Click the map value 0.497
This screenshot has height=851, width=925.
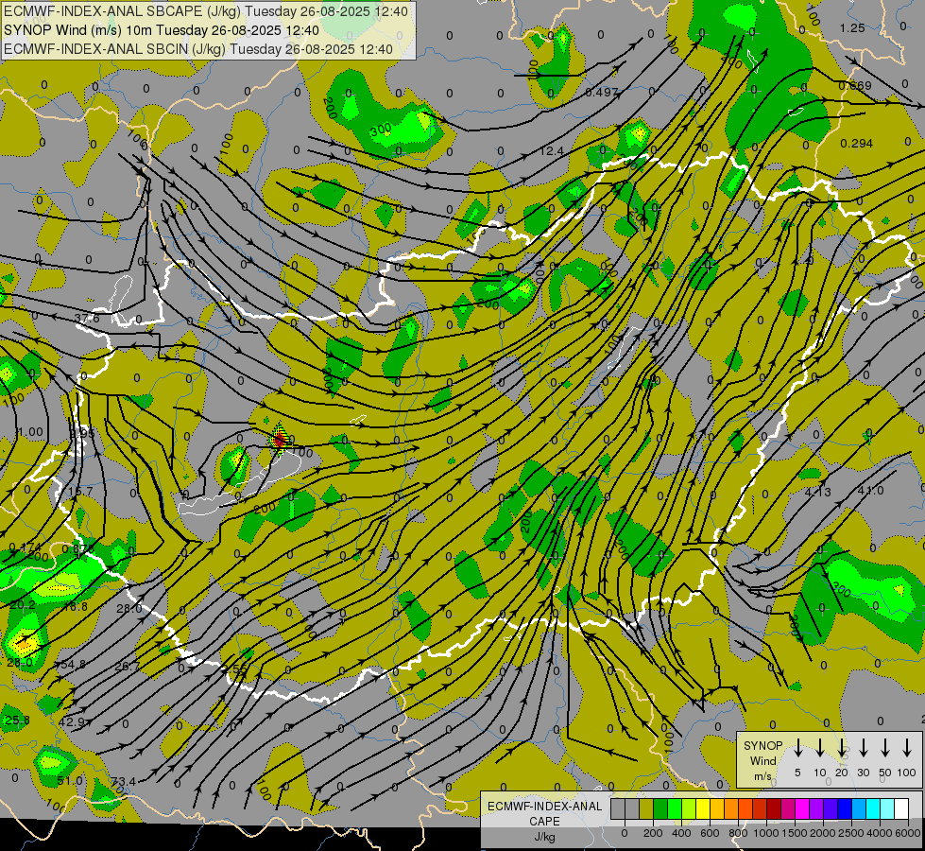(602, 92)
